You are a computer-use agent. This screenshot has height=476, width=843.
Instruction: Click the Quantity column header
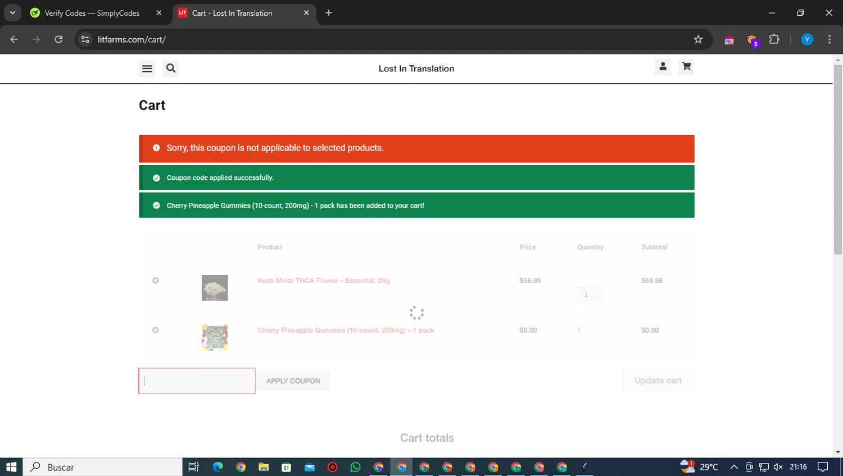590,247
